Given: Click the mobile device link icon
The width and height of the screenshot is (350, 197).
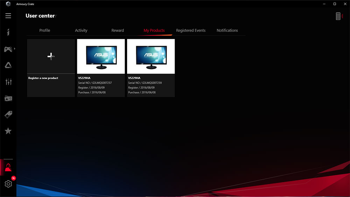Looking at the screenshot, I should tap(338, 16).
